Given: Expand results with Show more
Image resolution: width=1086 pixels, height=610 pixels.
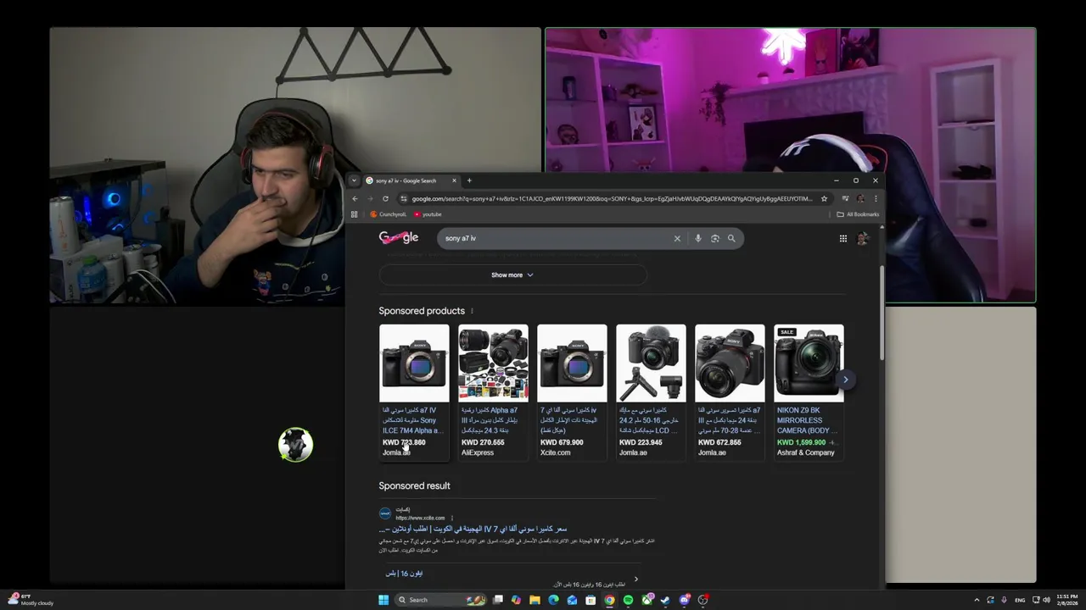Looking at the screenshot, I should 512,274.
